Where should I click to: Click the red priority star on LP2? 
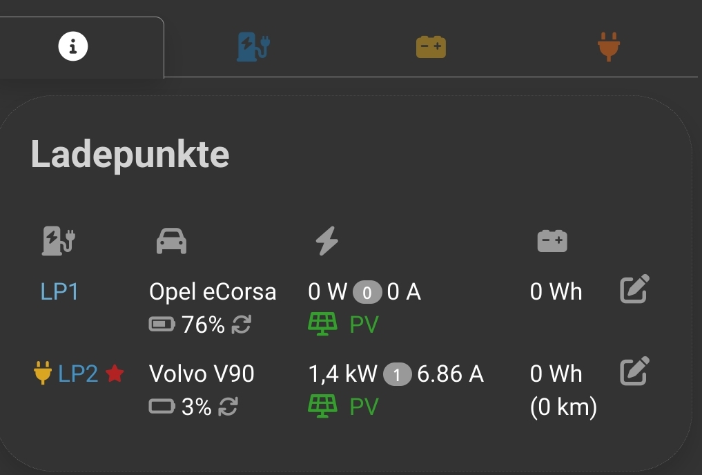tap(115, 374)
